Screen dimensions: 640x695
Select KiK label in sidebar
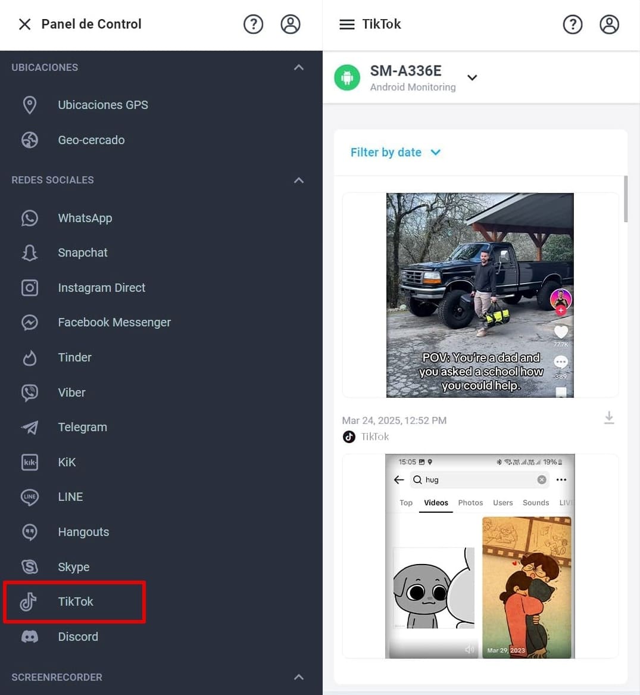(x=67, y=462)
